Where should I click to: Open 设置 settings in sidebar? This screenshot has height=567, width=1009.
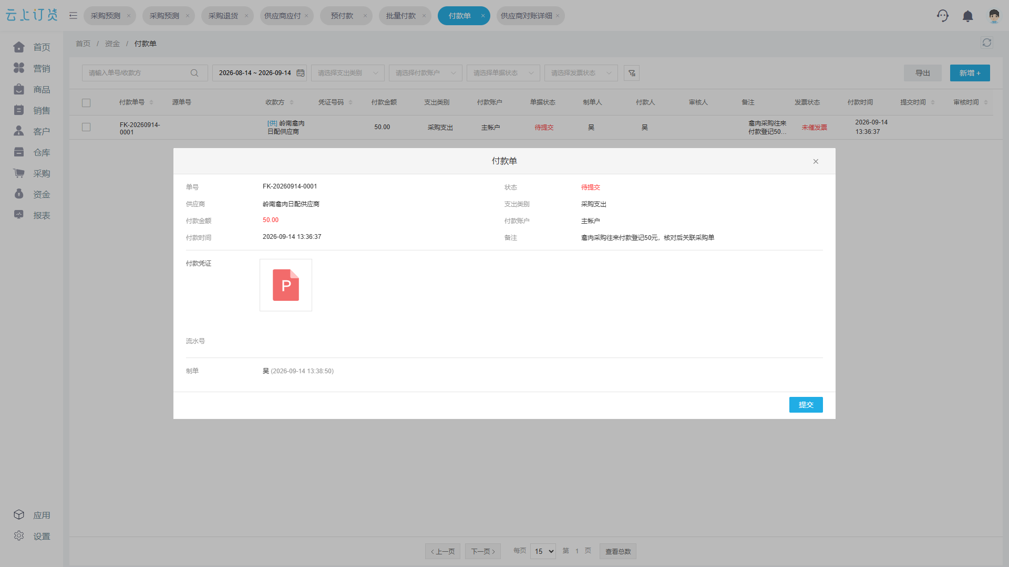[x=32, y=536]
